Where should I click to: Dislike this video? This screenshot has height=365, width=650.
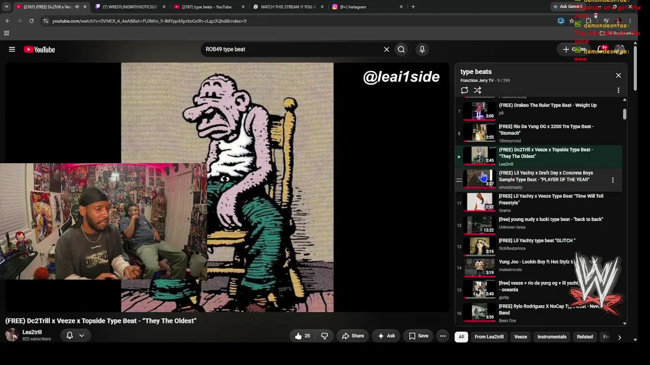click(324, 336)
